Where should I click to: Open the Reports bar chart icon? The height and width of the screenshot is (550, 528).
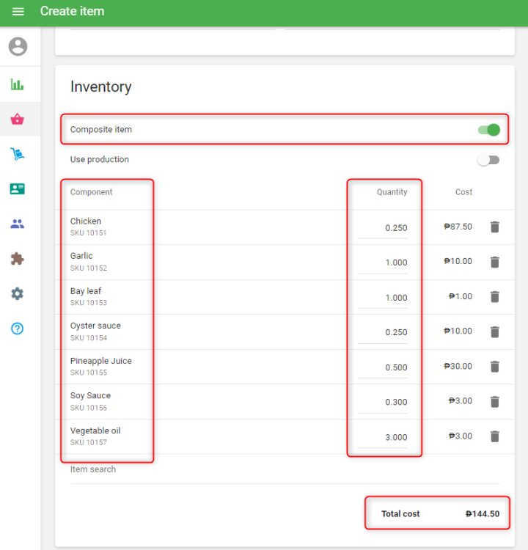(18, 84)
